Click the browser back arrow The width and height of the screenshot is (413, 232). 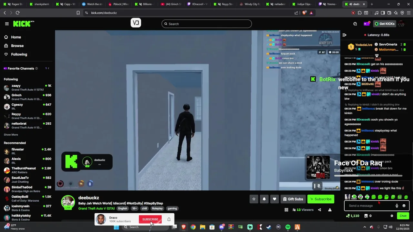point(5,13)
